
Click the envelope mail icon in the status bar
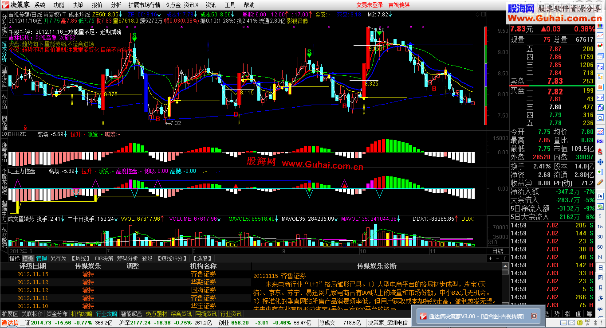[x=571, y=323]
